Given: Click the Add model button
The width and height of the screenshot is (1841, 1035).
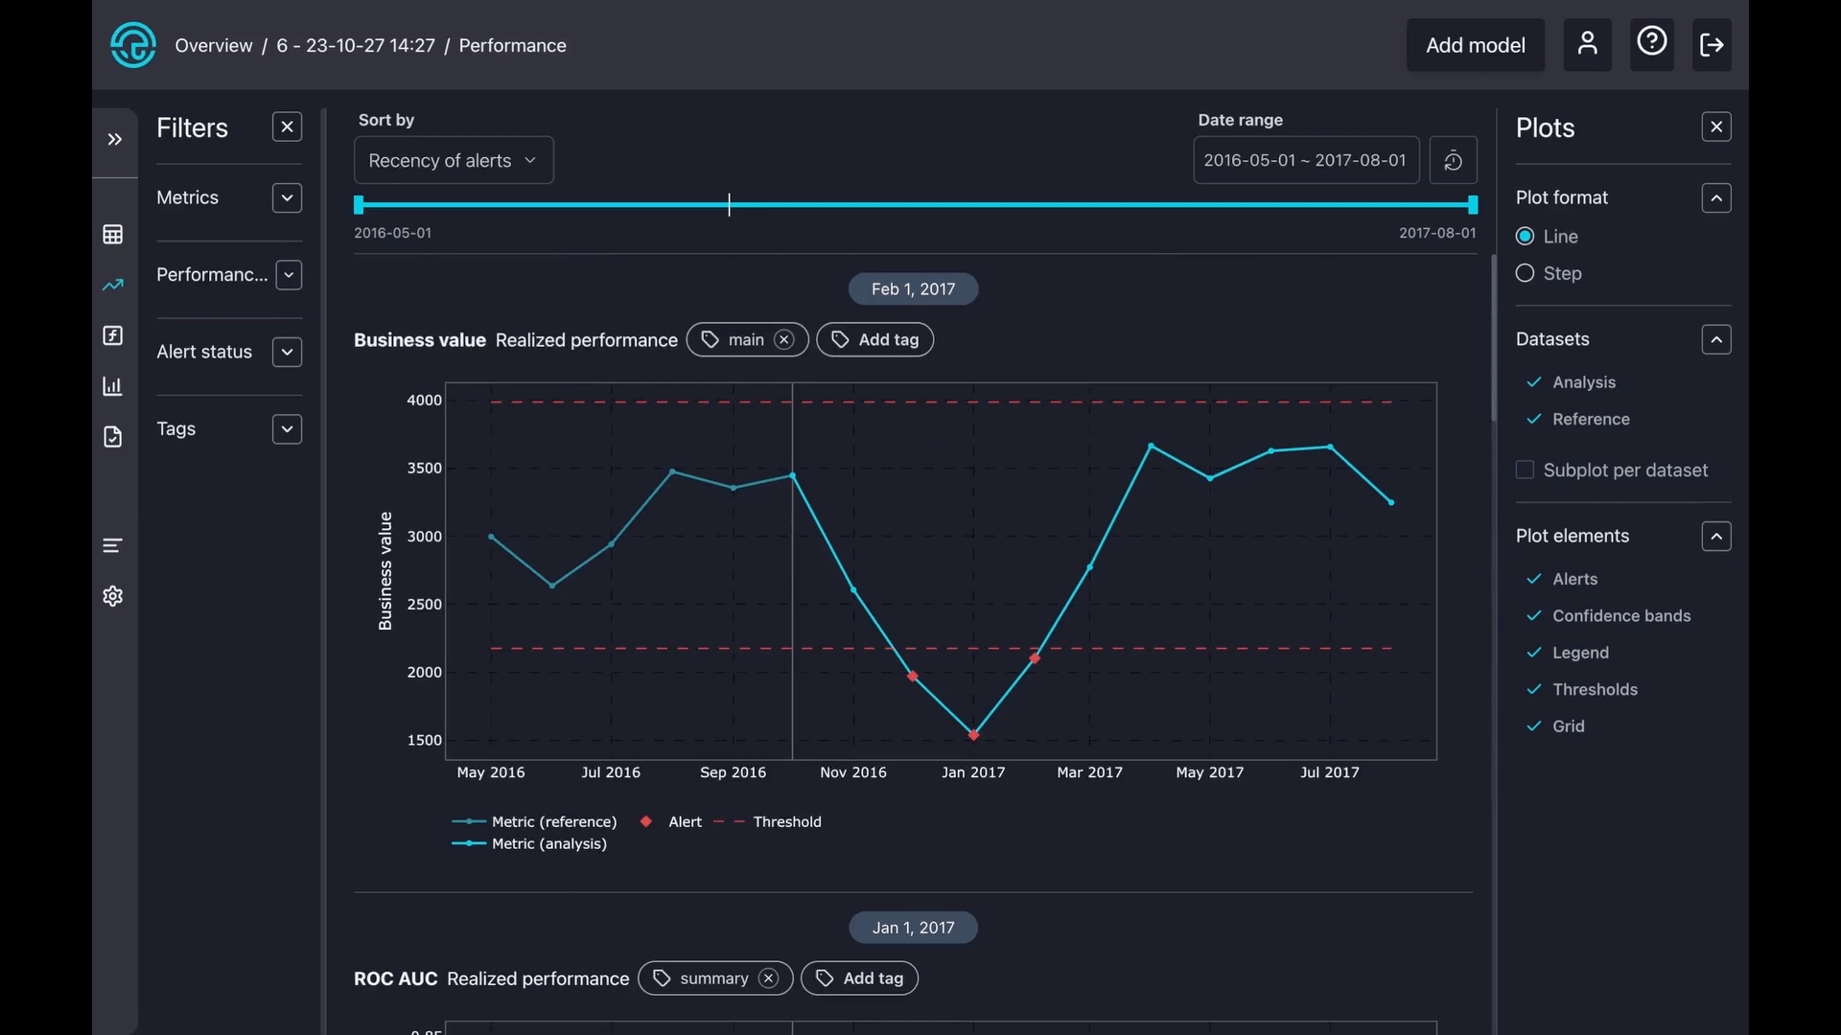Looking at the screenshot, I should (1475, 45).
